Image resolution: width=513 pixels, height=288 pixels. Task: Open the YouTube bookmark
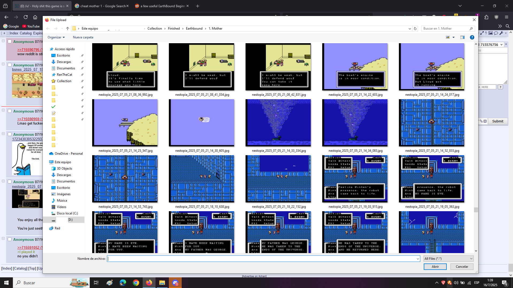[31, 26]
